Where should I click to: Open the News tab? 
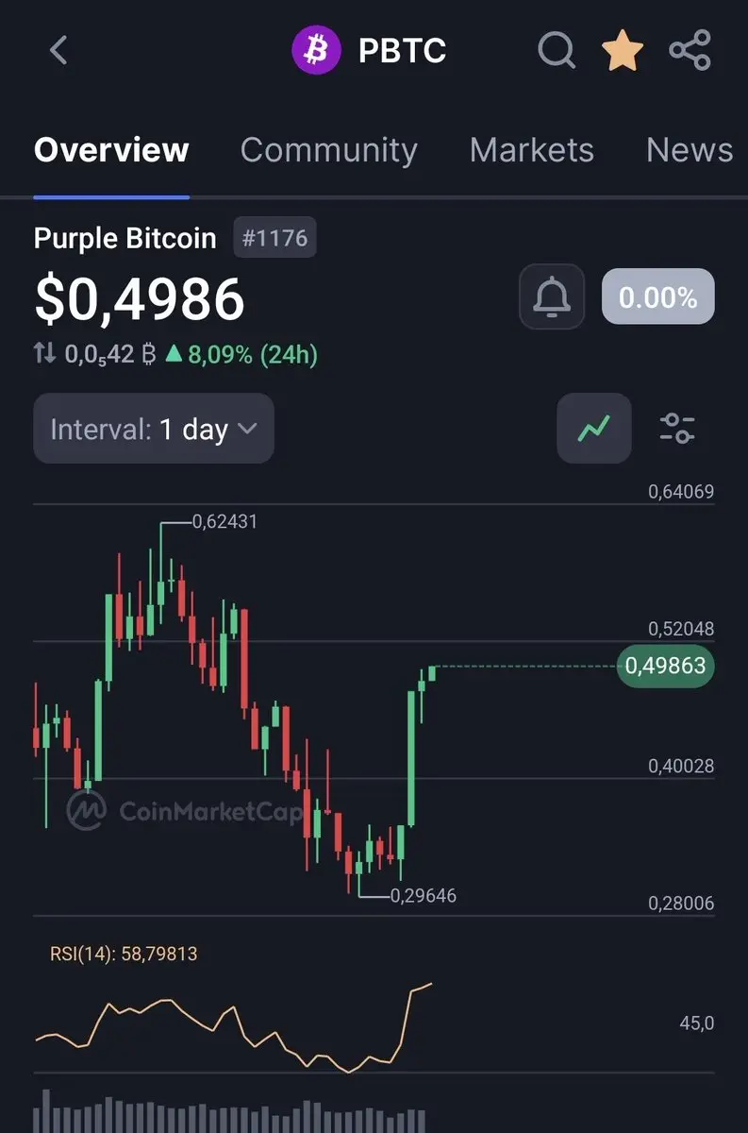tap(690, 150)
